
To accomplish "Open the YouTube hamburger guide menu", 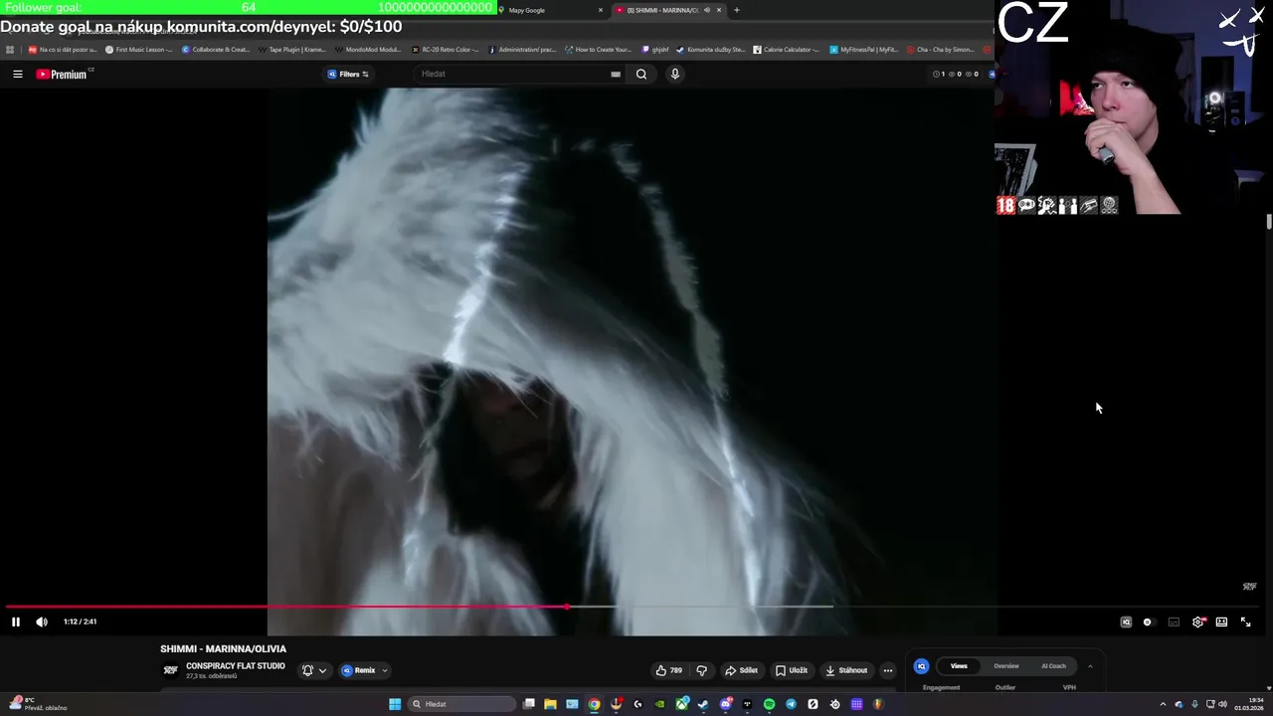I will [17, 74].
